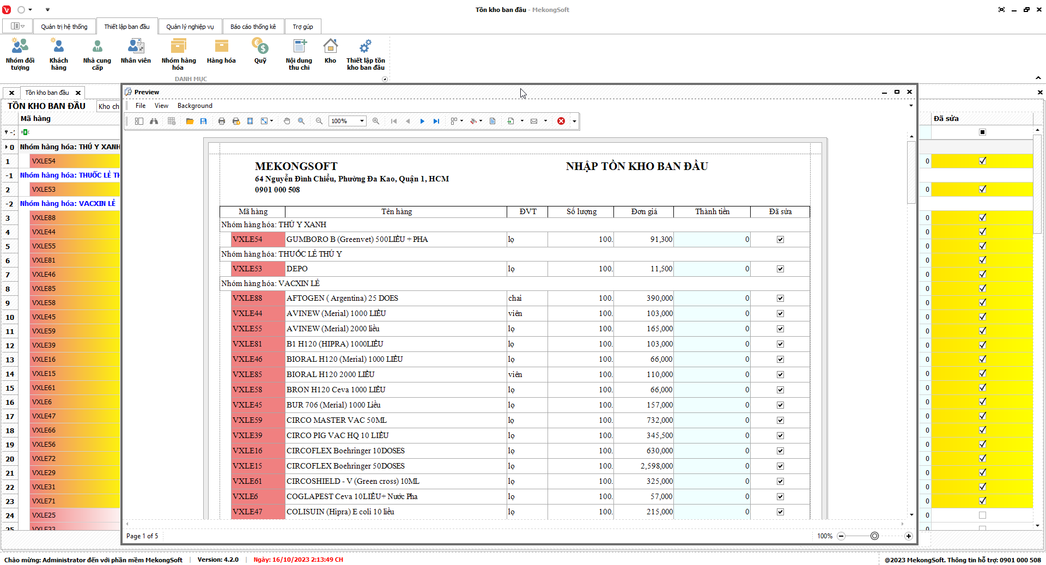Open the 100% zoom level dropdown
The image size is (1046, 565).
click(x=362, y=121)
